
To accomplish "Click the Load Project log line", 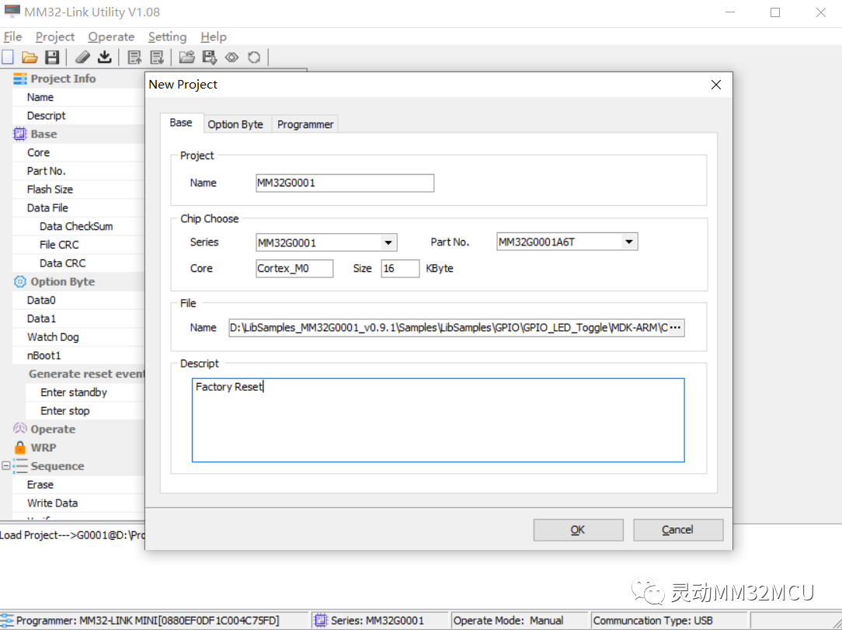I will (72, 535).
